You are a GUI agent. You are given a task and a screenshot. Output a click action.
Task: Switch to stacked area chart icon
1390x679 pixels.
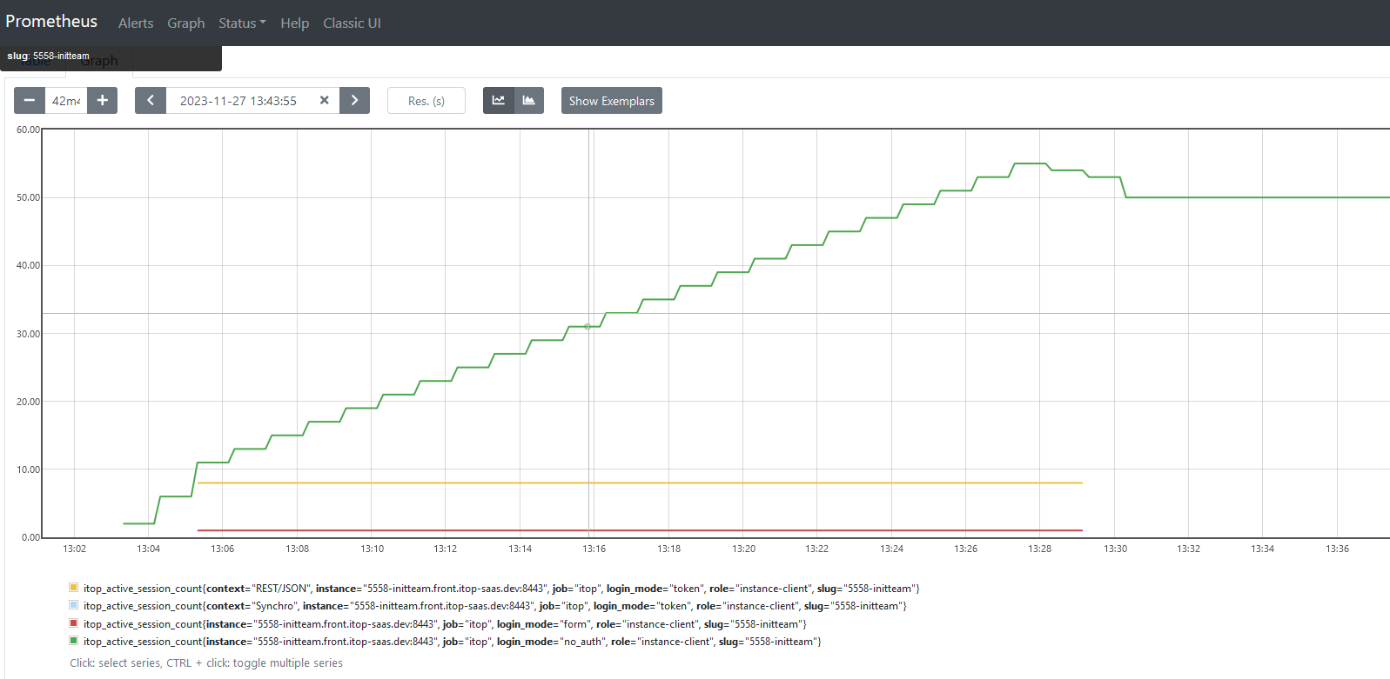(x=529, y=101)
